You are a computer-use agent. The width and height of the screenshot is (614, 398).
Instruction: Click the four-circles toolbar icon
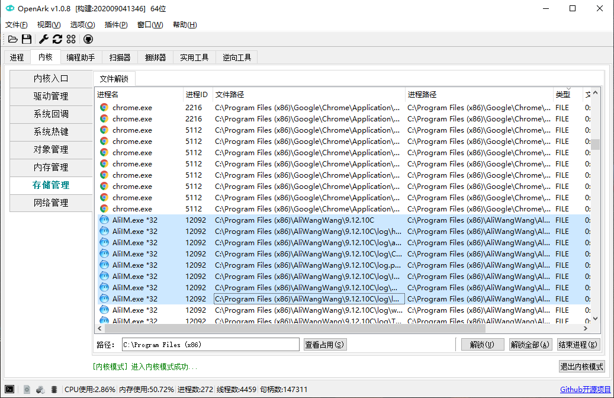71,39
